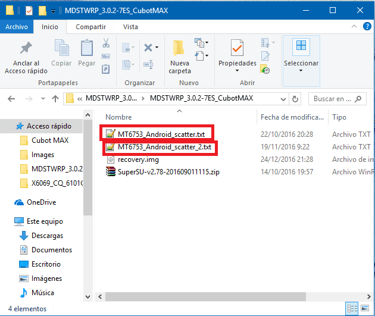Click the scissors Cut icon
This screenshot has height=316, width=375.
pos(106,43)
